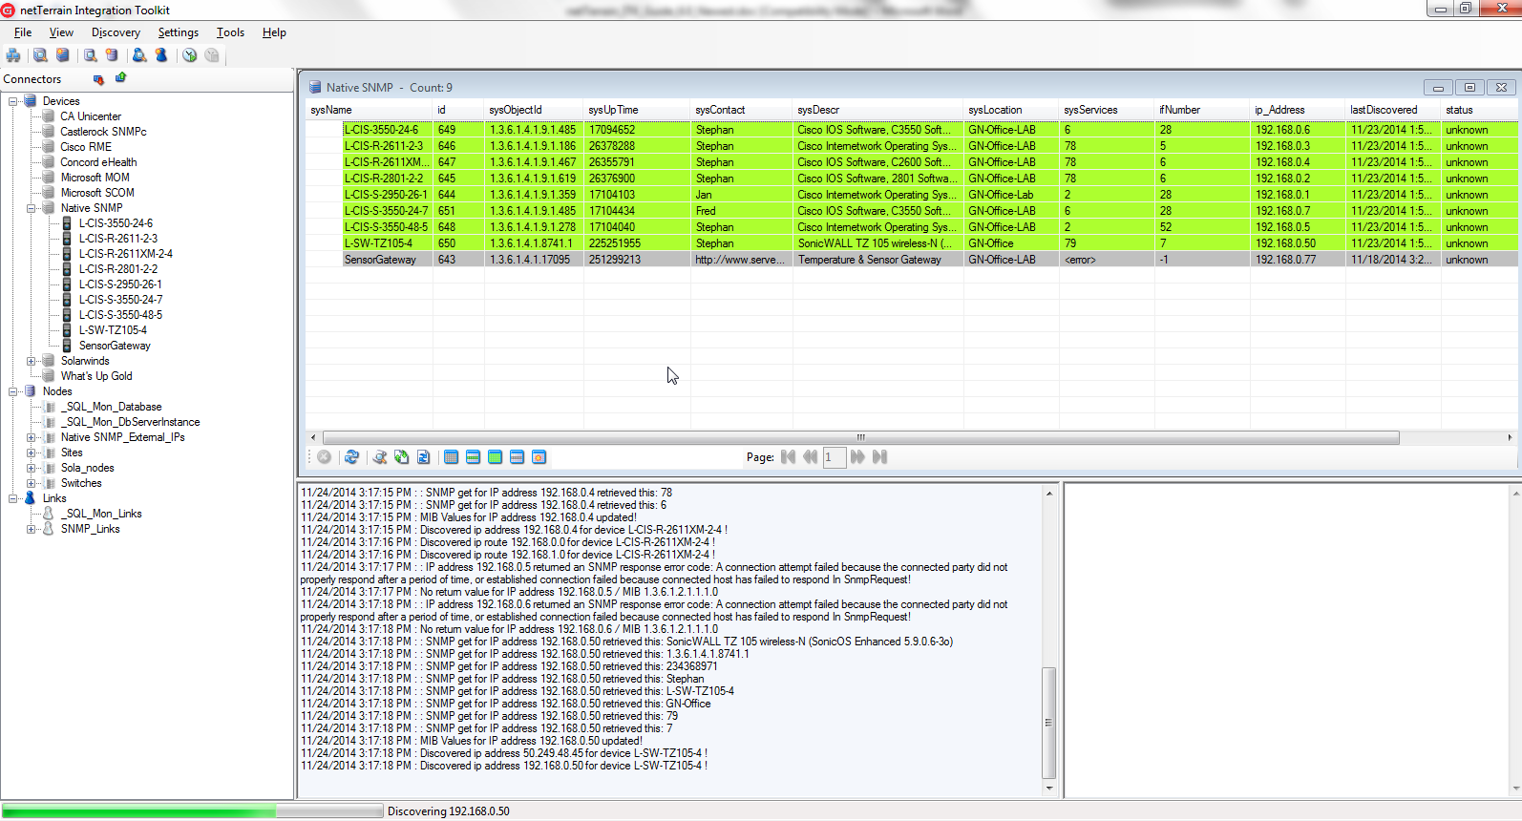Click the clock with play arrow icon

[x=190, y=55]
